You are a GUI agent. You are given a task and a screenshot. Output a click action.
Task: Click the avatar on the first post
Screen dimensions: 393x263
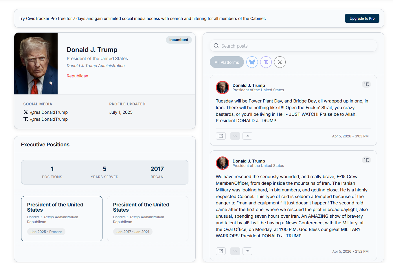point(222,87)
